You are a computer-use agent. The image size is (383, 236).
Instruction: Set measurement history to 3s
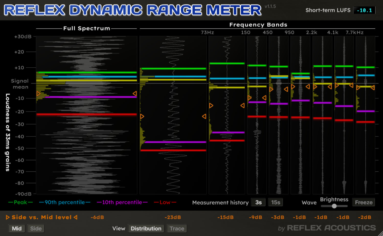(258, 202)
